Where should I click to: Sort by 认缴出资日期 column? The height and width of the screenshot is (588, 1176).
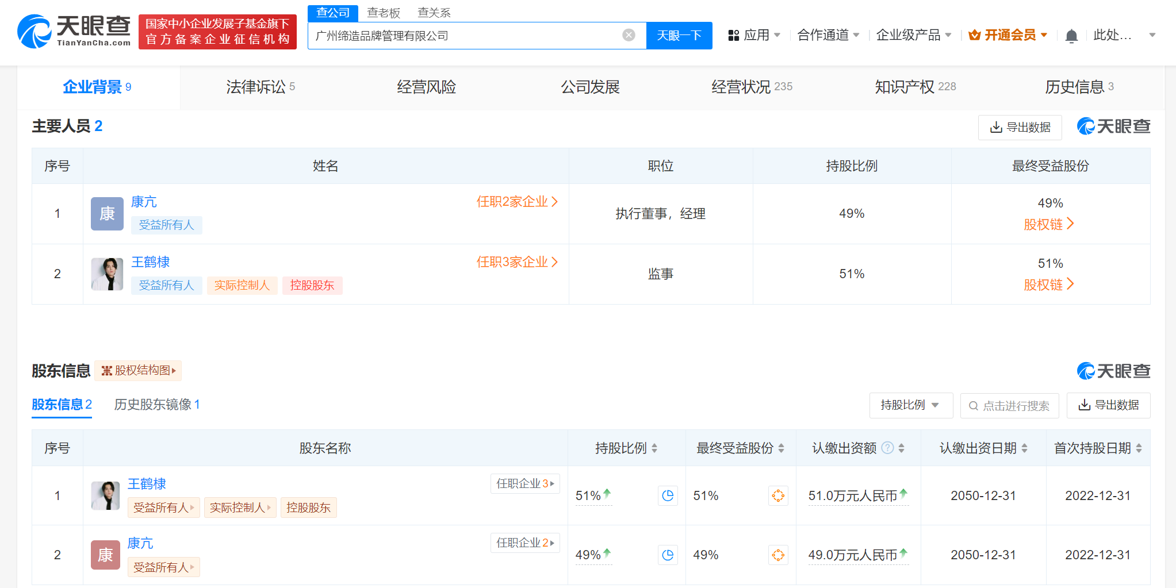(1024, 448)
